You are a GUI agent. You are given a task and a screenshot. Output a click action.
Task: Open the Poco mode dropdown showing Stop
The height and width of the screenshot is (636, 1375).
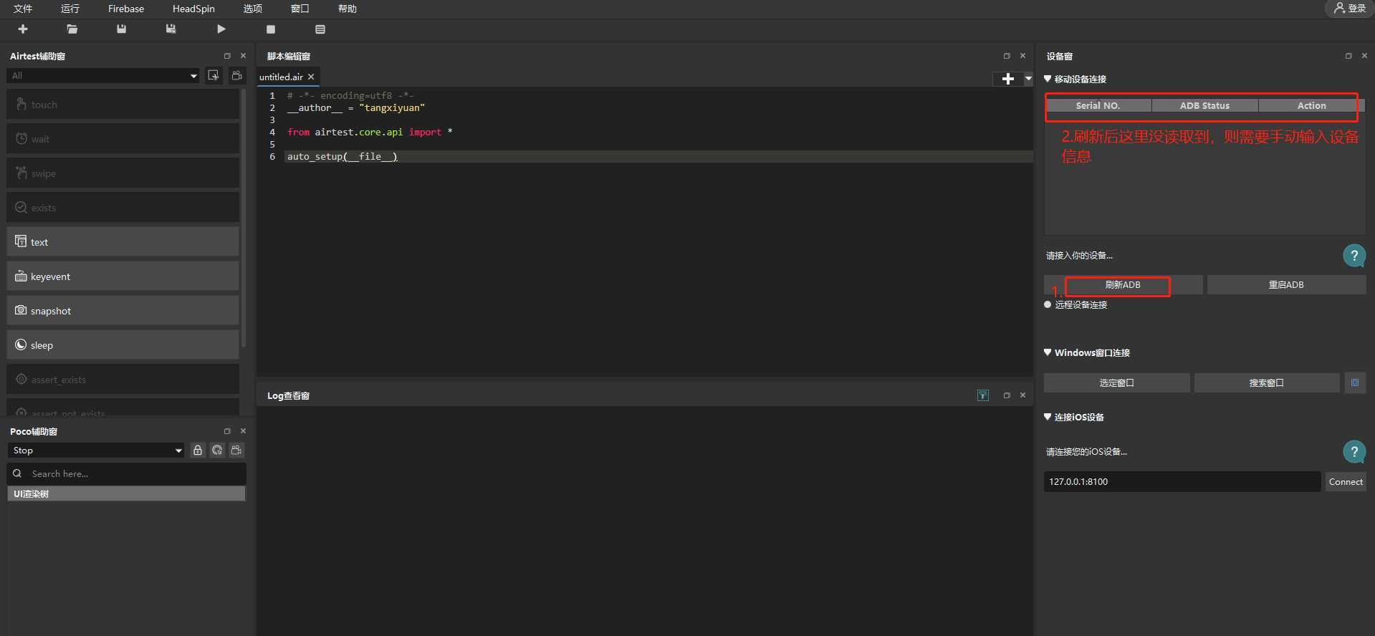coord(97,450)
